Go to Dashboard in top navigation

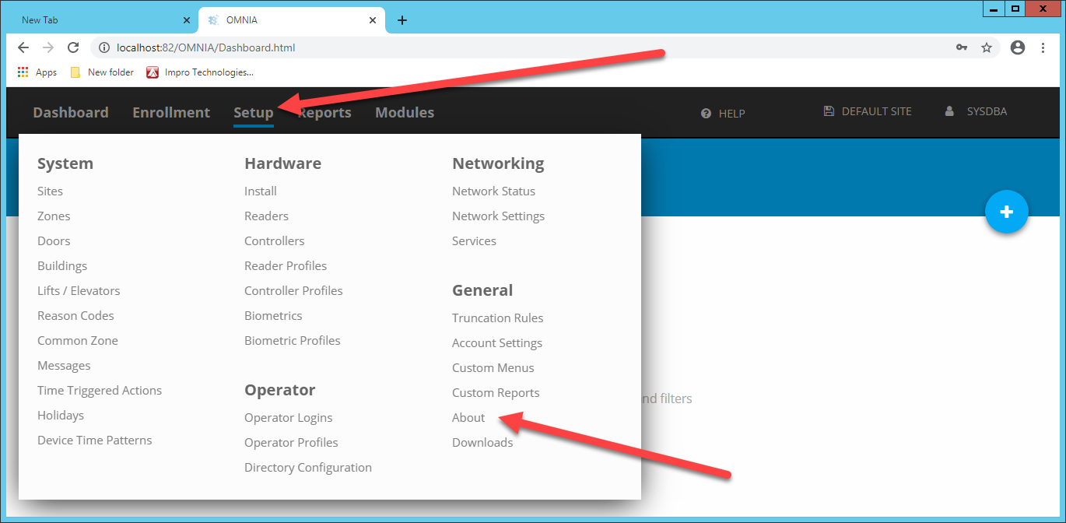(x=71, y=113)
